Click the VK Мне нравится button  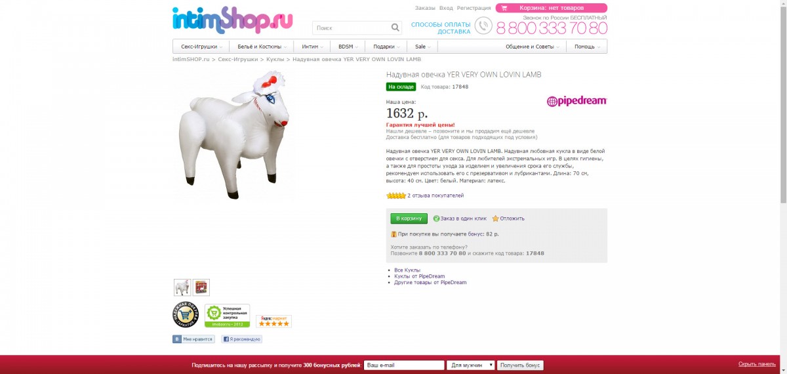[193, 339]
